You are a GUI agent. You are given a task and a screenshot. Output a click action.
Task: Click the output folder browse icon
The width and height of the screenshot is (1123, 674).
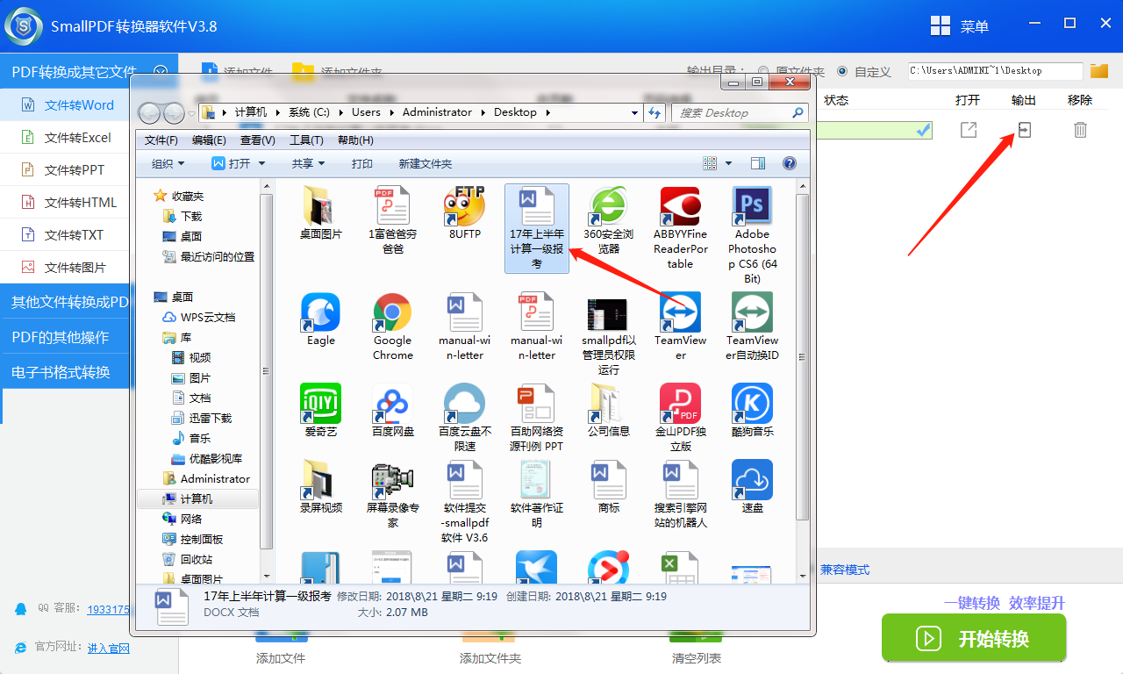(x=1099, y=71)
